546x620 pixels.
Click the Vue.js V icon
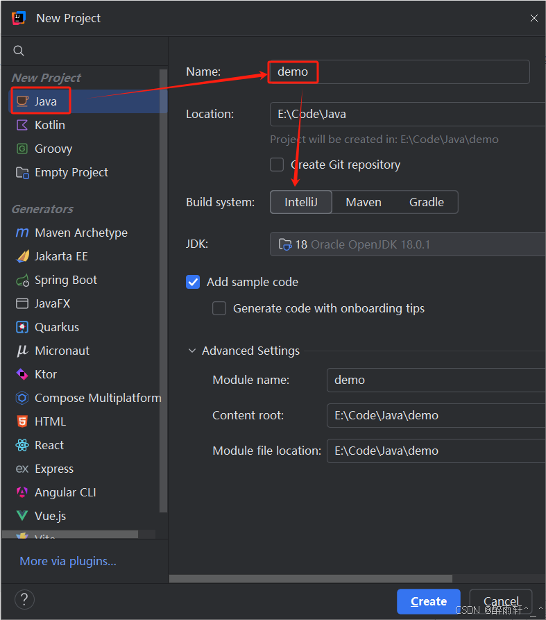22,516
